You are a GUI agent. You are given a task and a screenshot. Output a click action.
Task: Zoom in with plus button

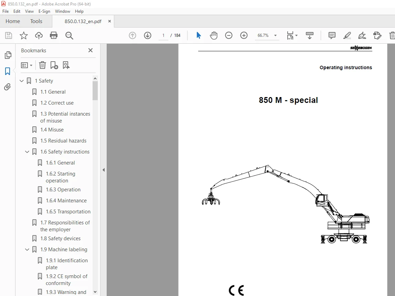(244, 35)
